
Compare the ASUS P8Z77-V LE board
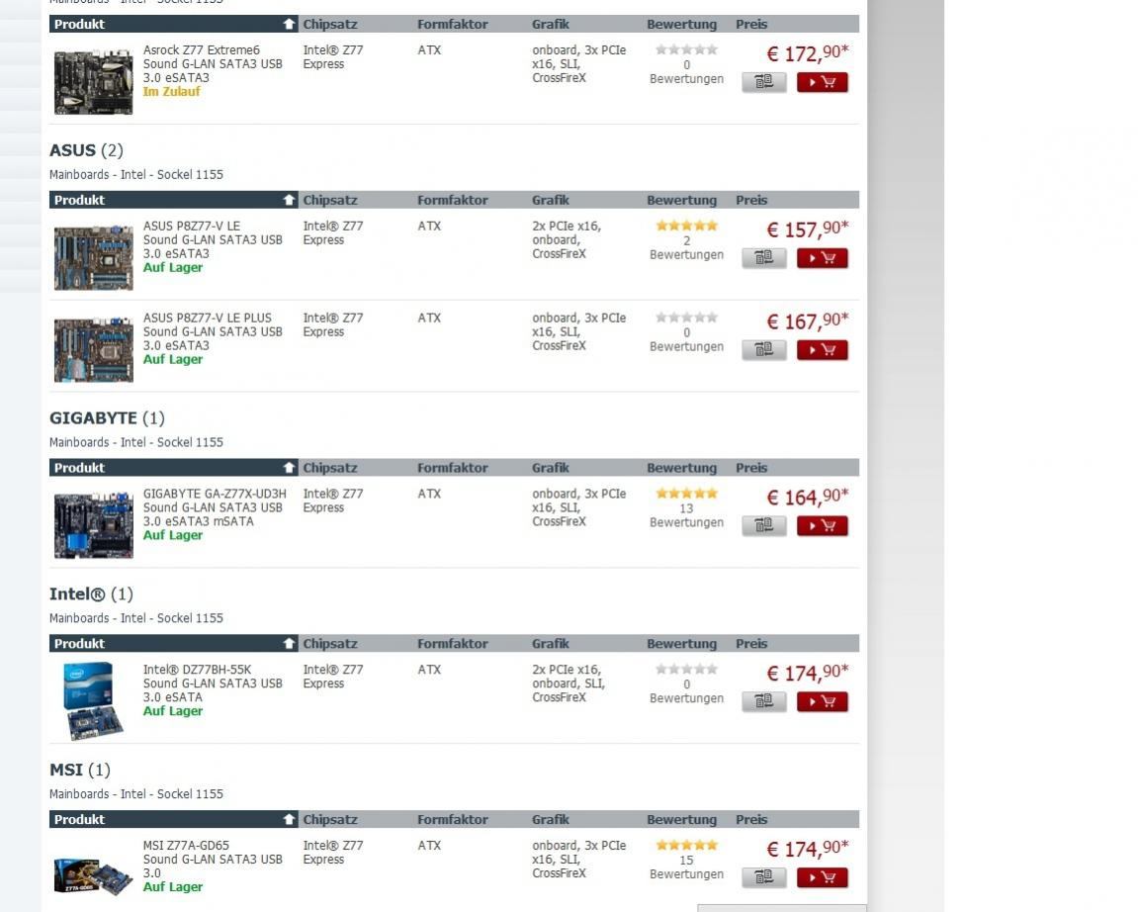click(x=764, y=258)
